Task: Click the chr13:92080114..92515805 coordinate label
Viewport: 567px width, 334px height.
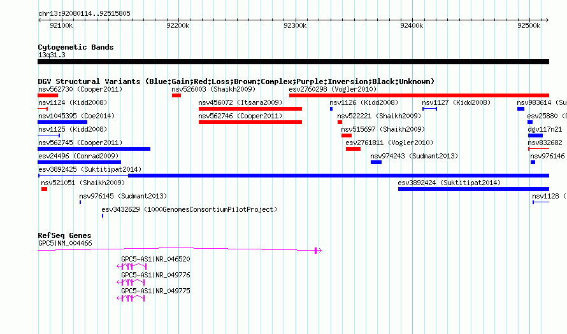Action: (x=84, y=14)
